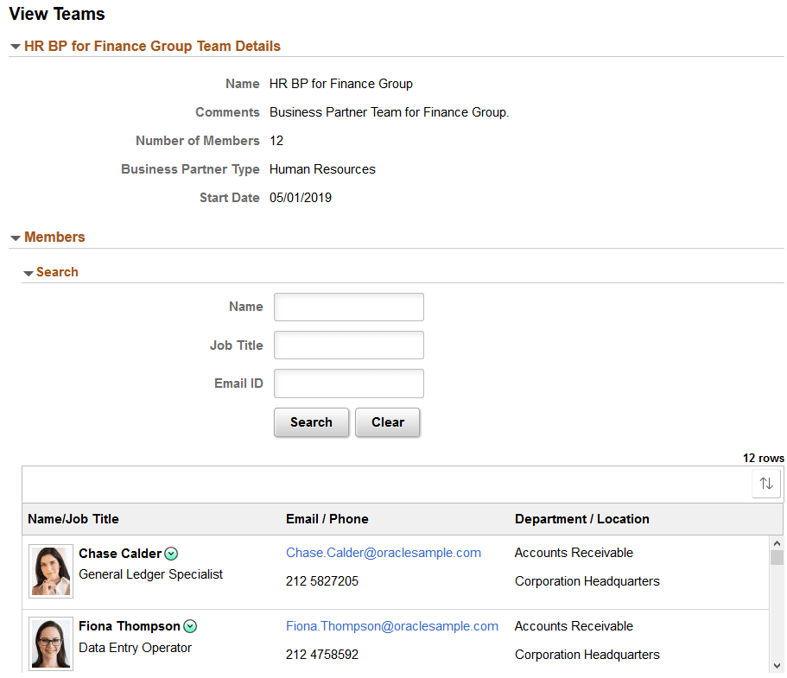
Task: Open the grid sort options icon
Action: (765, 483)
